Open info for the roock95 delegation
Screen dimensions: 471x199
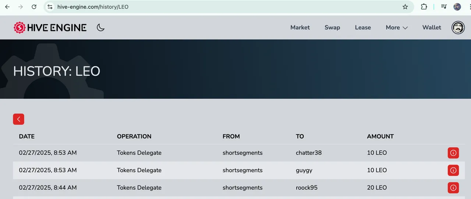click(453, 188)
